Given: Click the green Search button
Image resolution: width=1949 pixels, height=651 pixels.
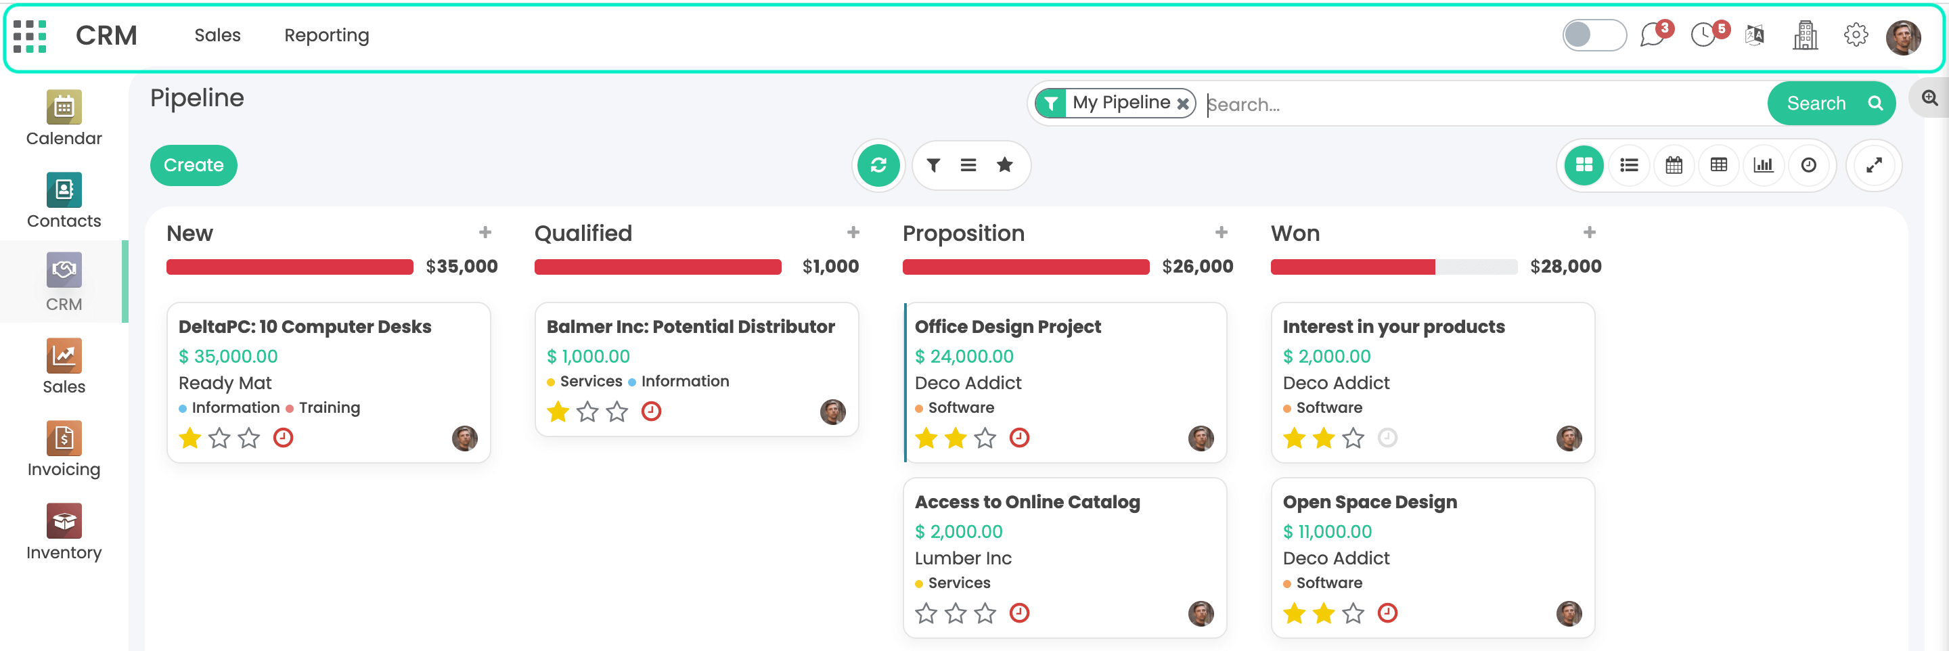Looking at the screenshot, I should pos(1830,104).
